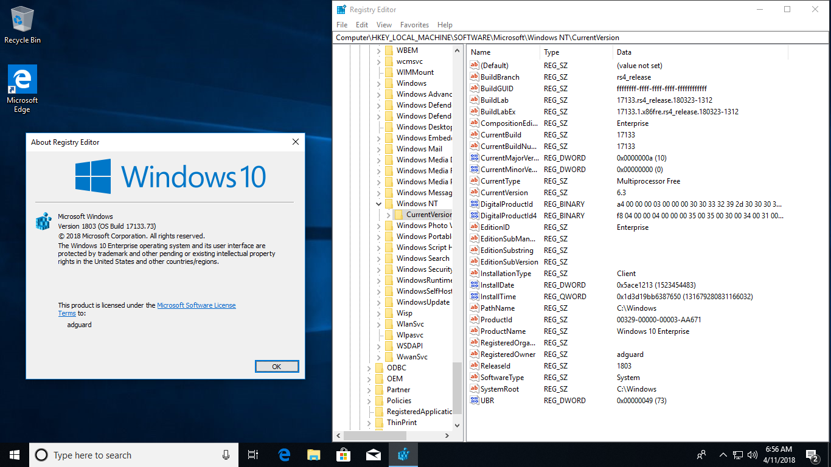The image size is (831, 467).
Task: Click the ODBC folder icon
Action: coord(379,368)
